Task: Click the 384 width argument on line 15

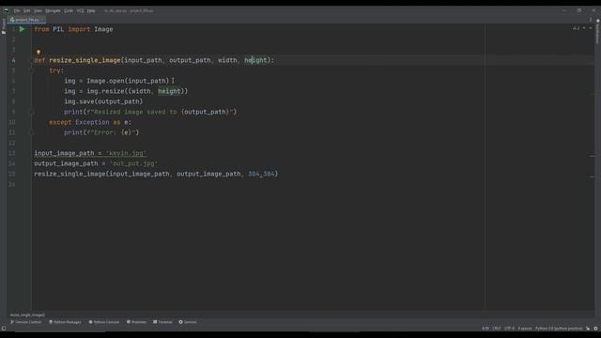Action: coord(254,174)
